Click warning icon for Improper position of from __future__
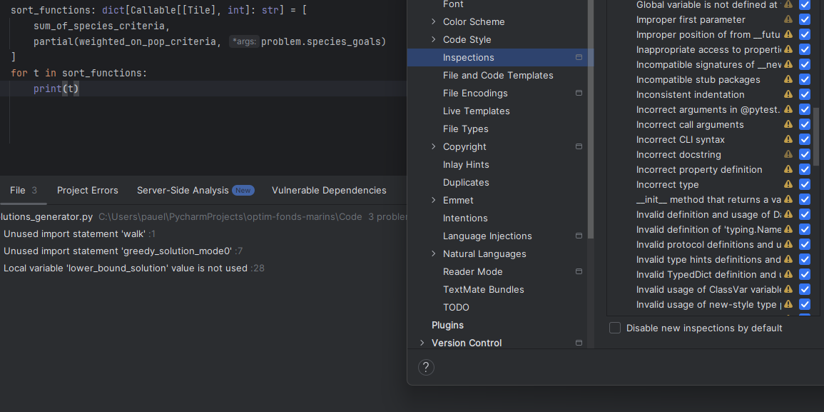Screen dimensions: 824x412 point(788,34)
